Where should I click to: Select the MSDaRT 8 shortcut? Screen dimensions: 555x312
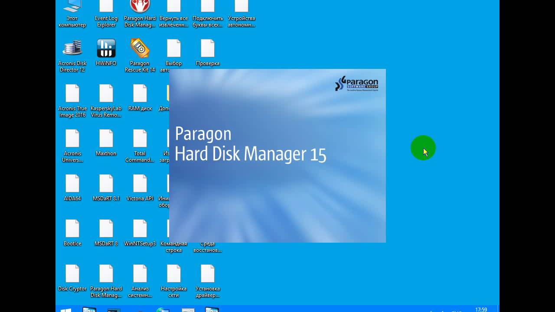click(x=106, y=233)
